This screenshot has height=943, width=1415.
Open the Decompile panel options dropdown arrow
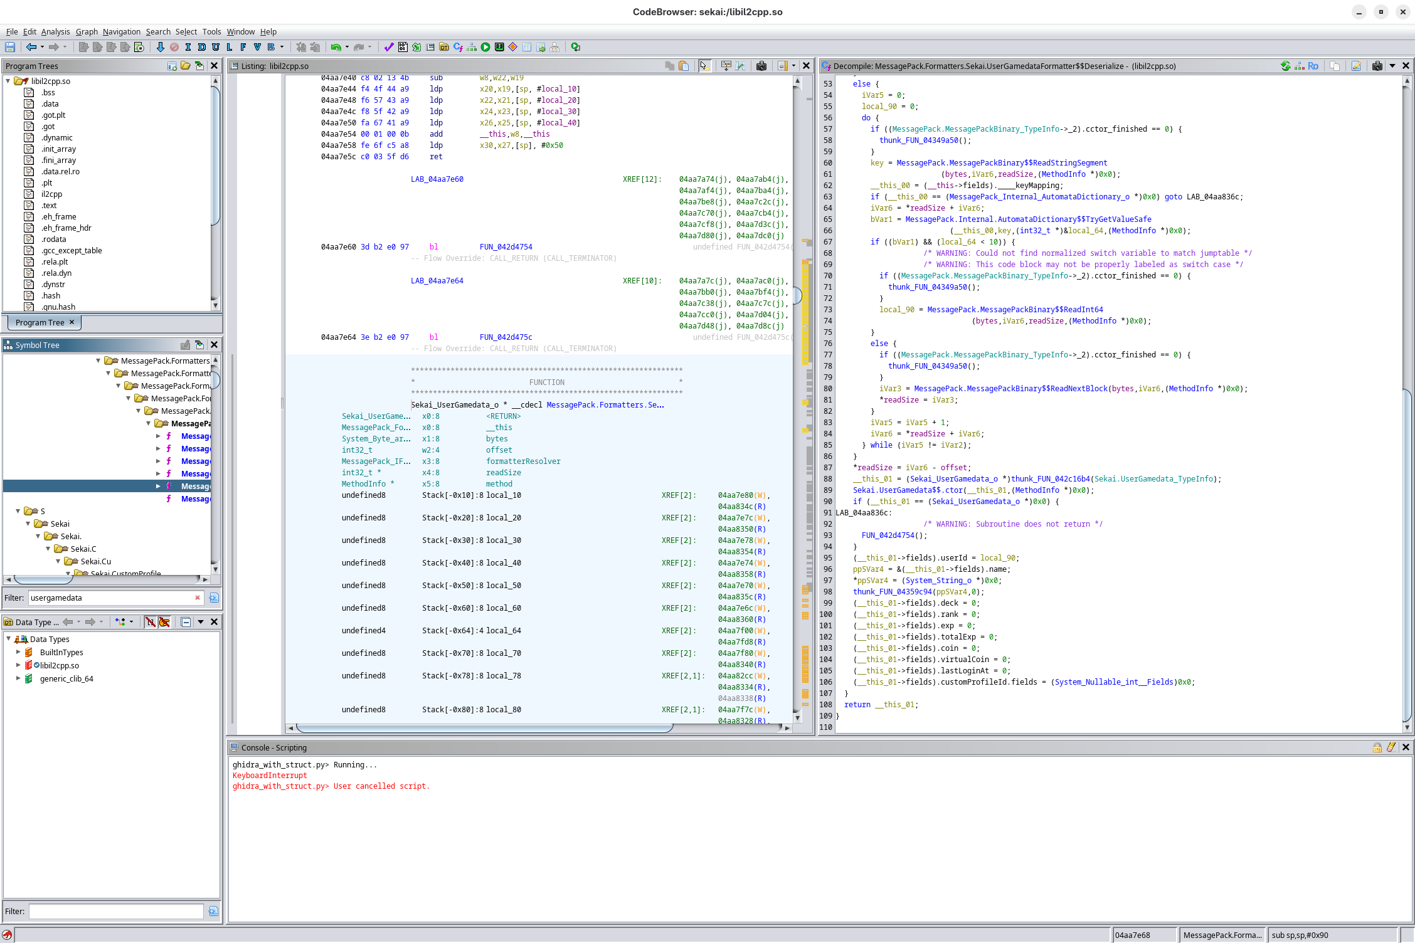1392,66
